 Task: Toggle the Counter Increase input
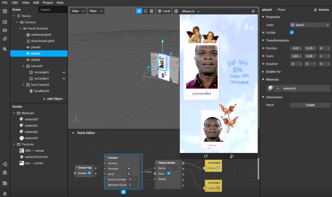[129, 163]
